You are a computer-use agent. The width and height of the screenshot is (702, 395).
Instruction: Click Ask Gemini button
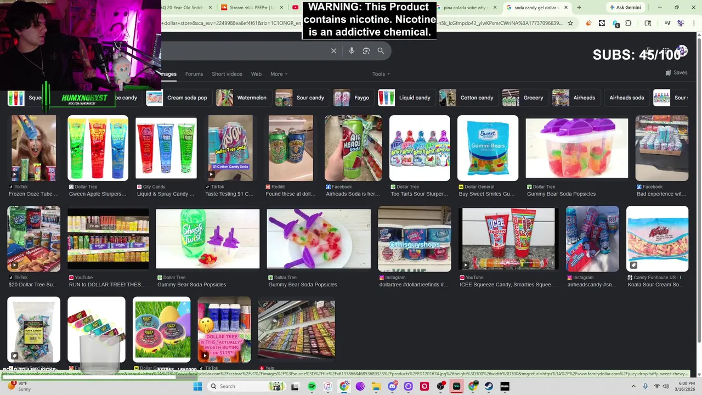(625, 8)
